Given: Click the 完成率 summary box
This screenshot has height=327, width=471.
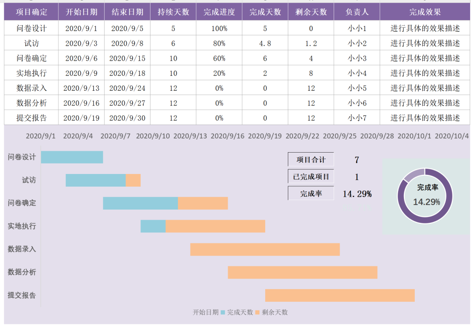Looking at the screenshot, I should [311, 194].
